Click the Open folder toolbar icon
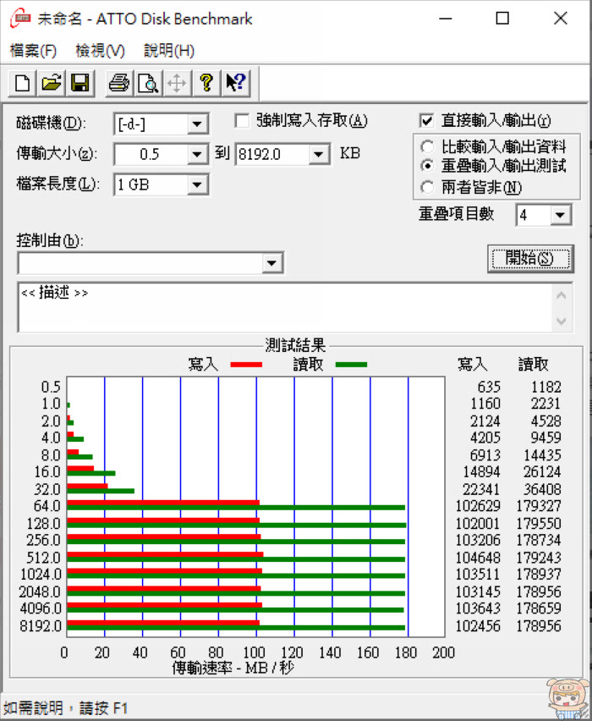The image size is (592, 721). coord(51,84)
